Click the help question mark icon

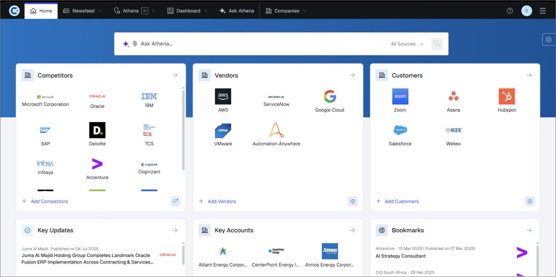[510, 10]
